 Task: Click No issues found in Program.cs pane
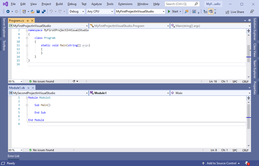point(42,81)
